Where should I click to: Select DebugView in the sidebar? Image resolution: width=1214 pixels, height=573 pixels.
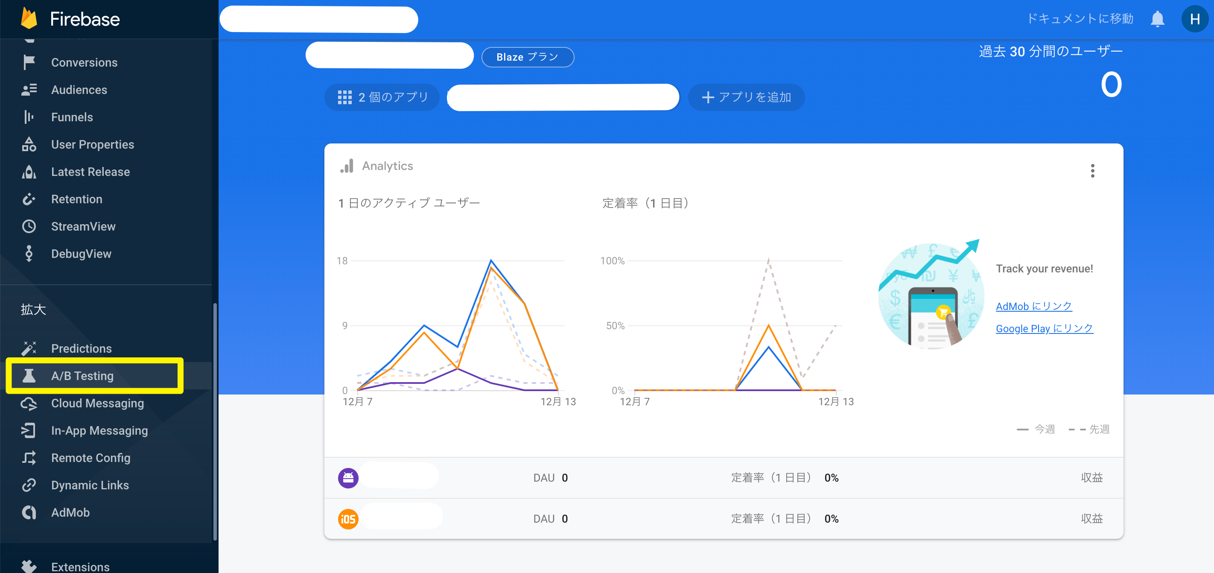[82, 254]
